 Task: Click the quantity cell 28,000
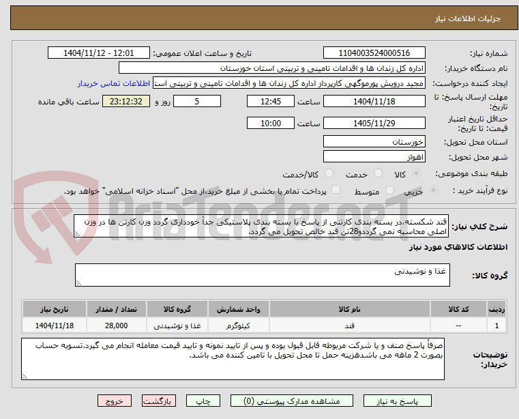click(116, 326)
